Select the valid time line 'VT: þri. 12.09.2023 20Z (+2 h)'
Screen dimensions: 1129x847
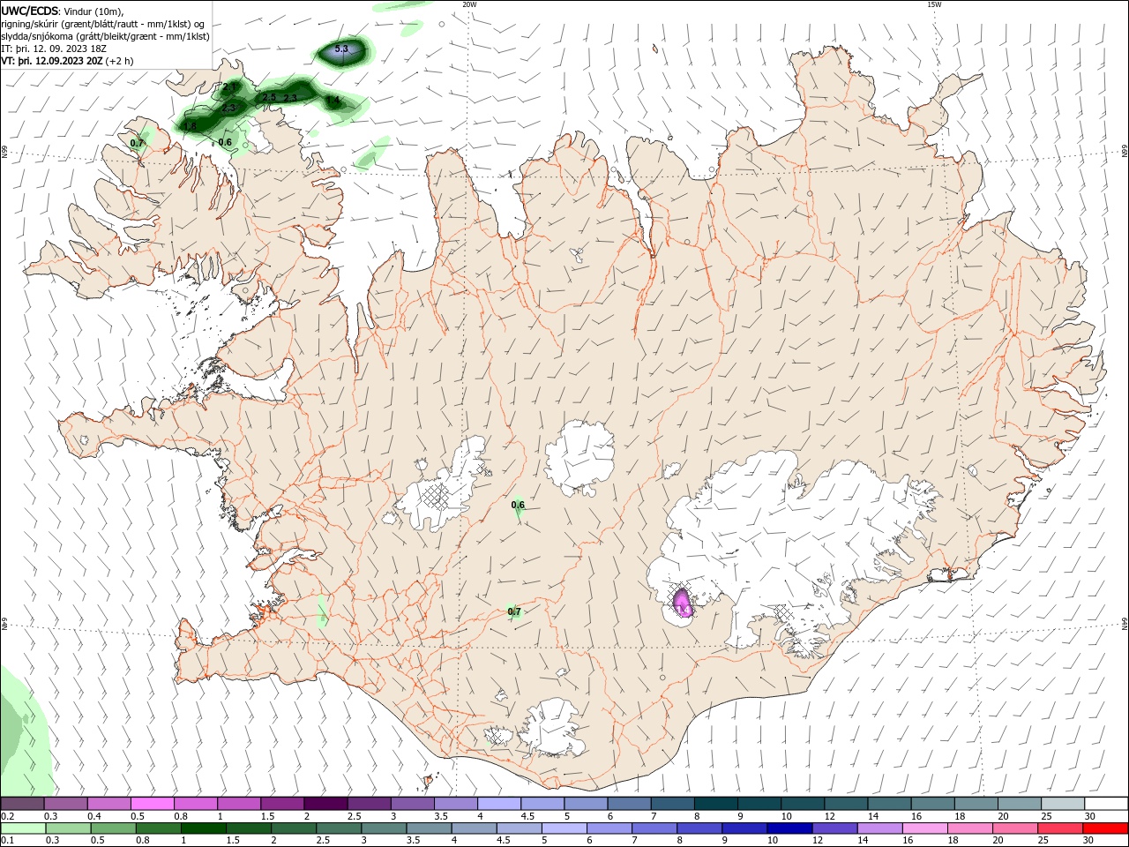[x=68, y=61]
